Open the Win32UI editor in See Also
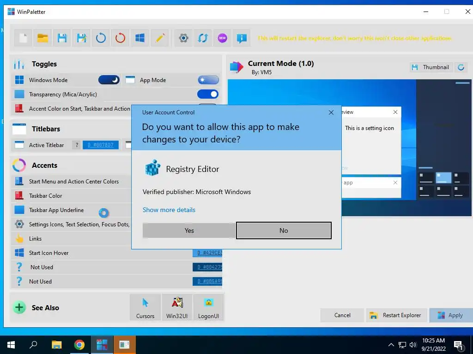The image size is (473, 354). (x=177, y=307)
